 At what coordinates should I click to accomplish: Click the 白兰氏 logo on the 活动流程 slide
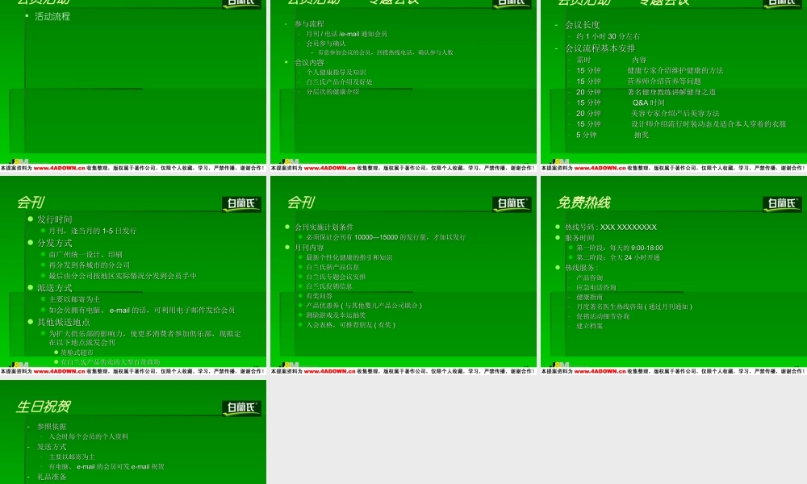(x=242, y=3)
